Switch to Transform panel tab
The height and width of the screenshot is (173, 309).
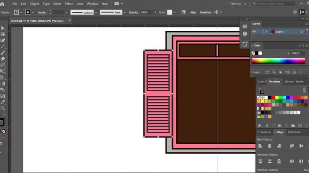pyautogui.click(x=265, y=132)
